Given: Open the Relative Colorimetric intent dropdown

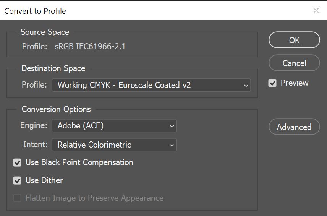Looking at the screenshot, I should click(x=114, y=145).
